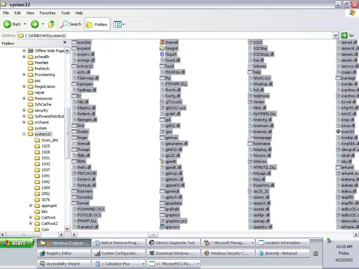This screenshot has height=269, width=359.
Task: Open the Favorites menu
Action: 47,13
